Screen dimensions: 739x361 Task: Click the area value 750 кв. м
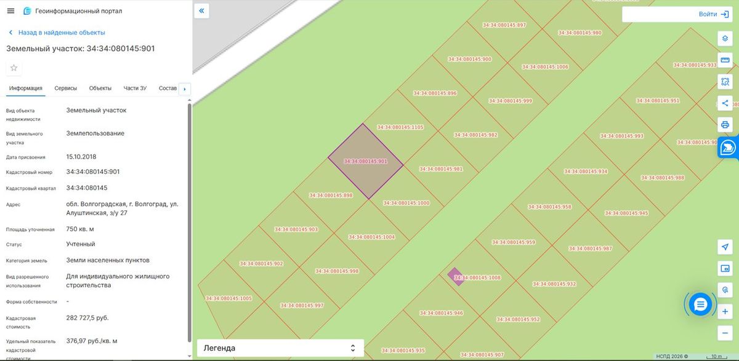click(x=80, y=229)
